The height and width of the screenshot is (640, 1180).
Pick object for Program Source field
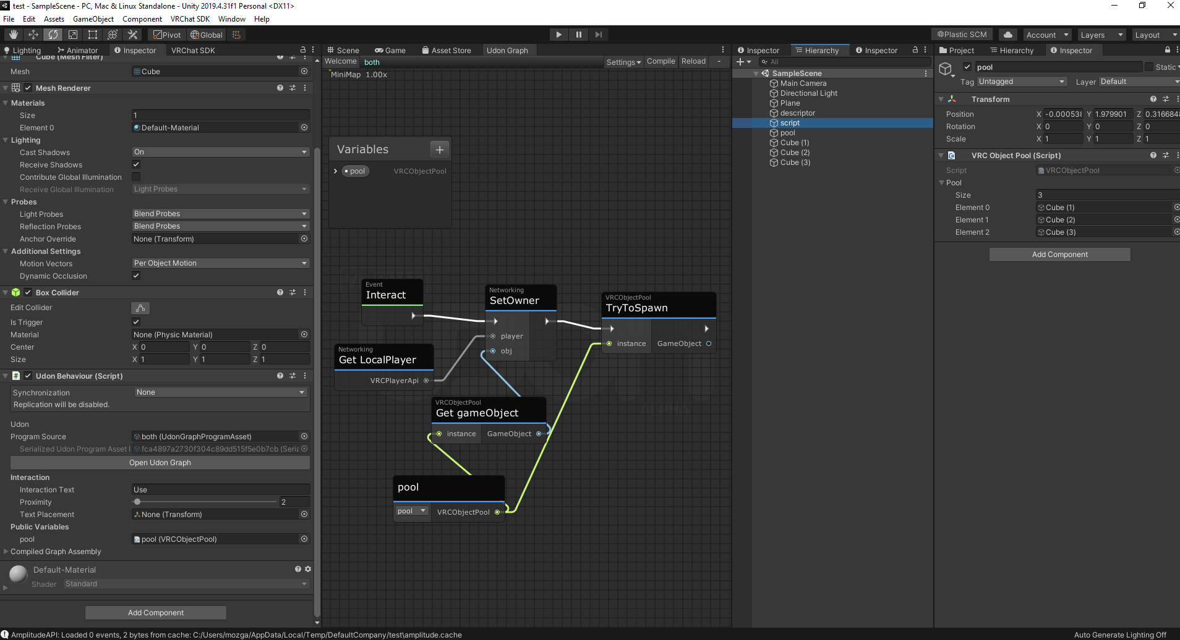pos(304,436)
